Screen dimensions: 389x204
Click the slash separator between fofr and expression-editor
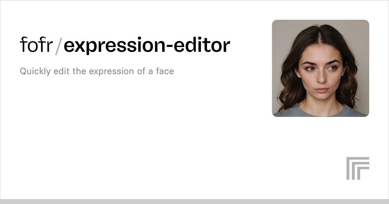tap(58, 45)
